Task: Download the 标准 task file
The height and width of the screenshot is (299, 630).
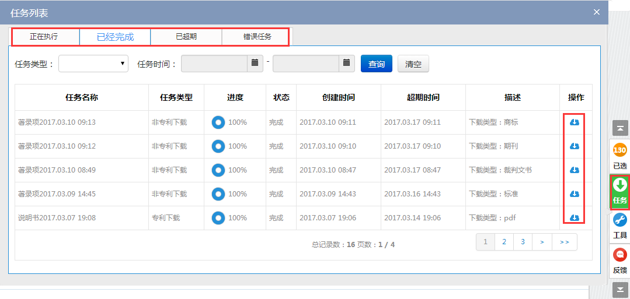Action: [x=574, y=194]
